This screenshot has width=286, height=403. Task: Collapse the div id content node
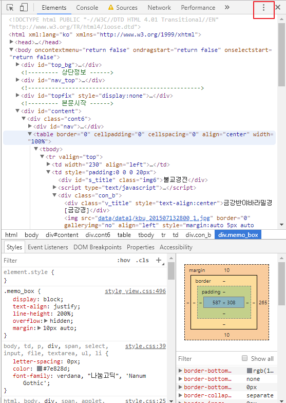[17, 111]
